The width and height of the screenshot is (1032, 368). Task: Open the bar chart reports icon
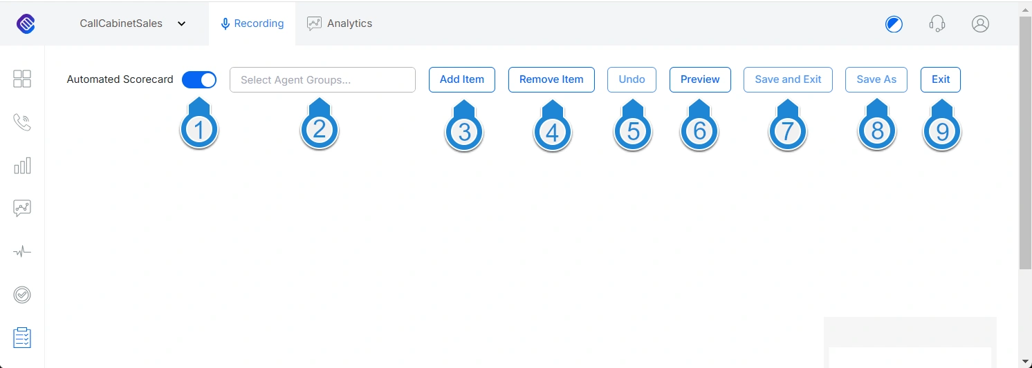[22, 166]
